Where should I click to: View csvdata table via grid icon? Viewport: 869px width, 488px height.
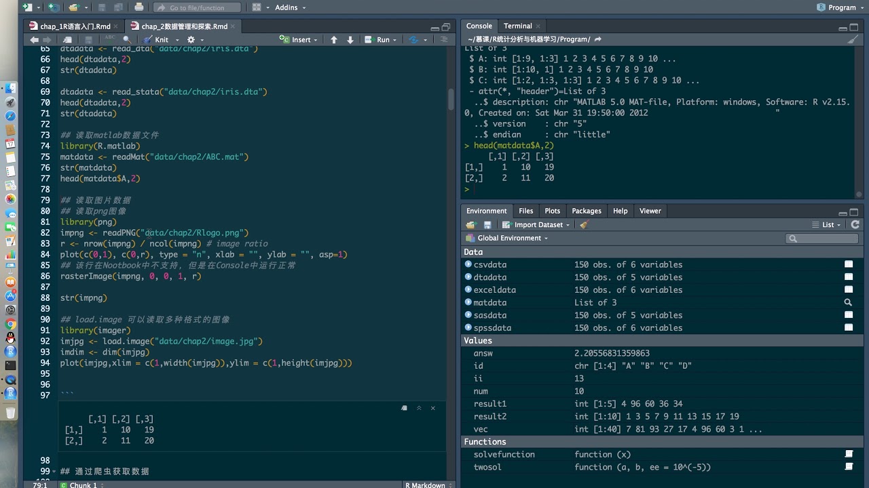(x=849, y=264)
